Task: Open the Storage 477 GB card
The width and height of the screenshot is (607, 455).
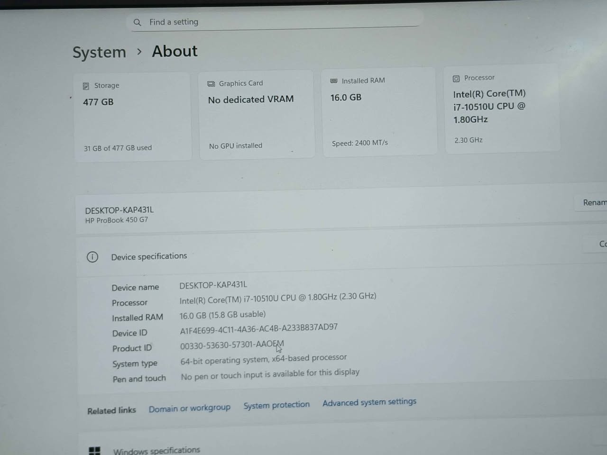Action: [x=133, y=117]
